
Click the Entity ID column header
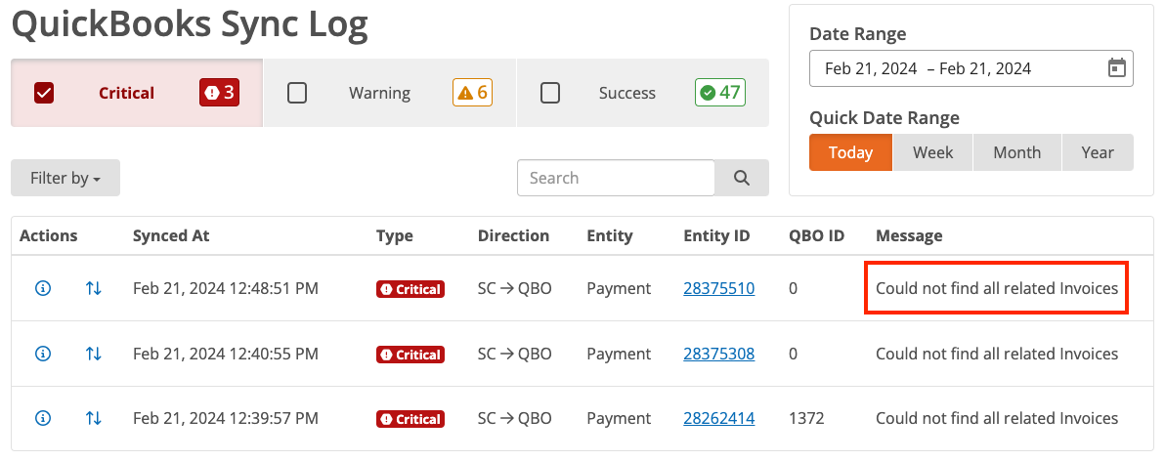tap(717, 236)
